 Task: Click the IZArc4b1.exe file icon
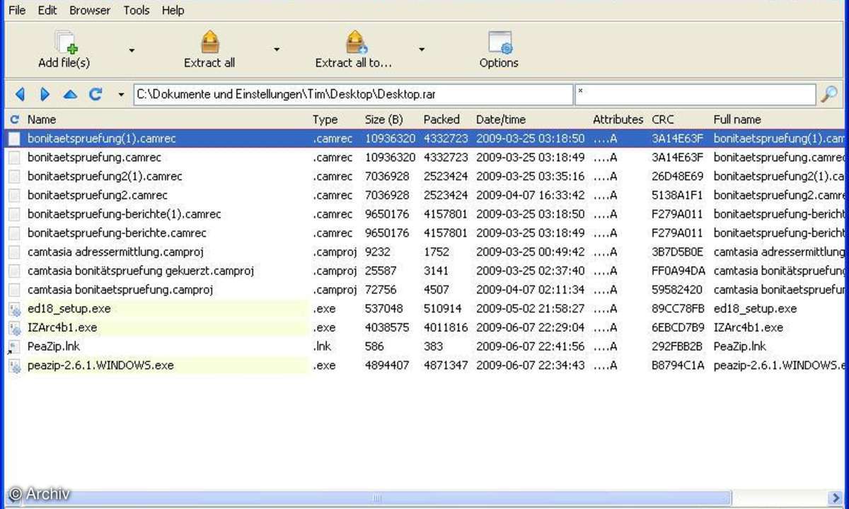coord(14,328)
